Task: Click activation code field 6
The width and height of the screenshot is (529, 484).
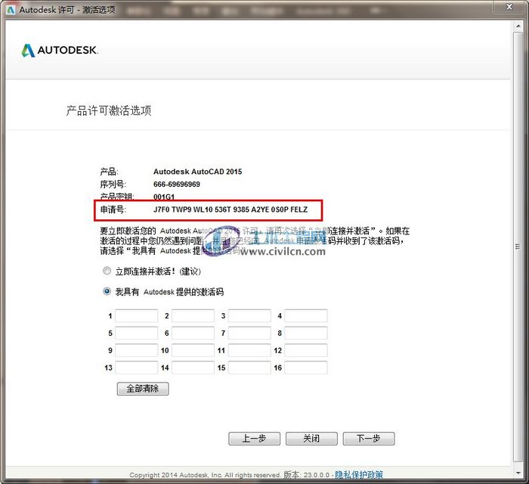Action: (x=193, y=334)
